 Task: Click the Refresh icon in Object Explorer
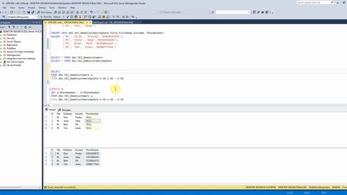coord(25,27)
